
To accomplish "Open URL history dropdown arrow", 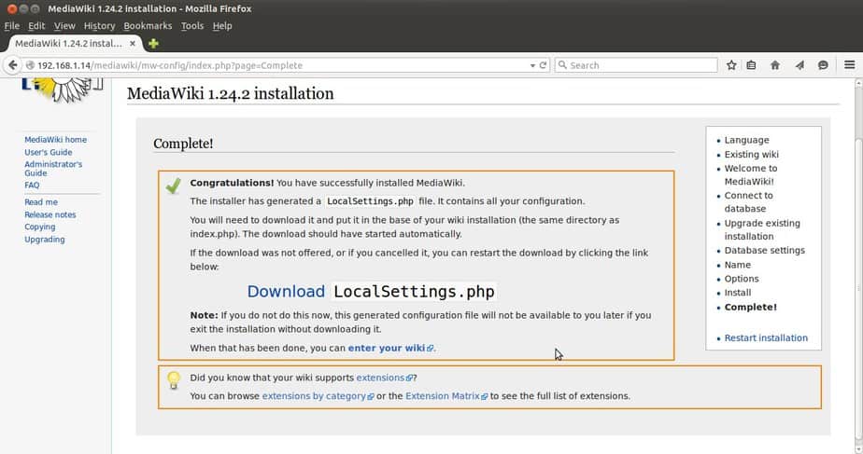I will click(532, 65).
